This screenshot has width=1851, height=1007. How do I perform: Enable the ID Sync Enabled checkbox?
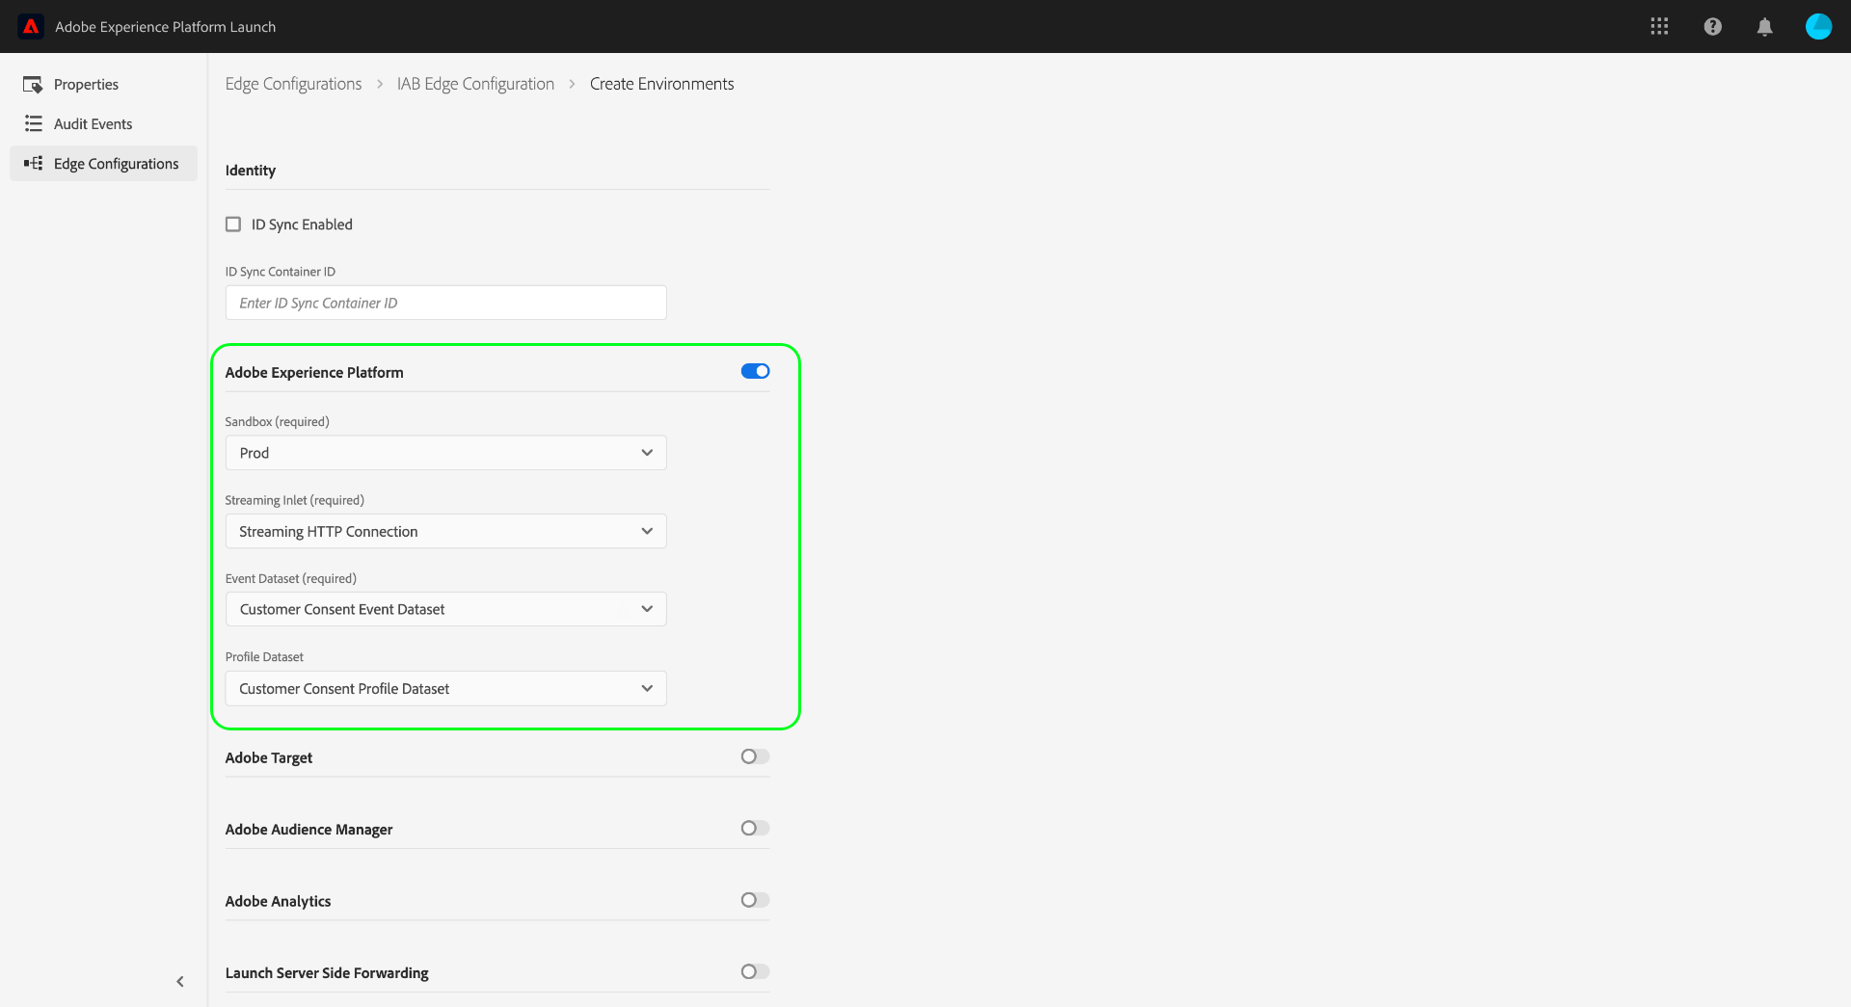coord(233,225)
